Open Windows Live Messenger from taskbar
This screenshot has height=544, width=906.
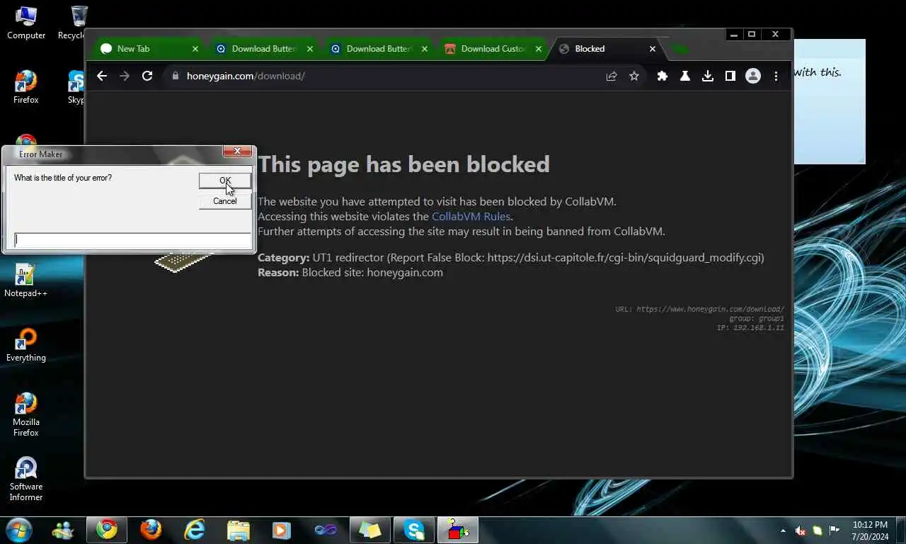click(x=62, y=530)
